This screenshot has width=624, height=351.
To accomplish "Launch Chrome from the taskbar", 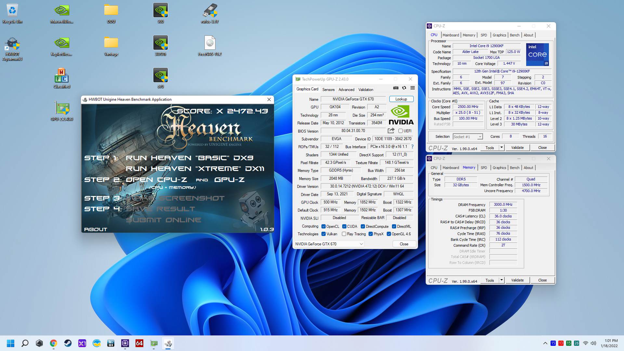I will click(x=54, y=343).
